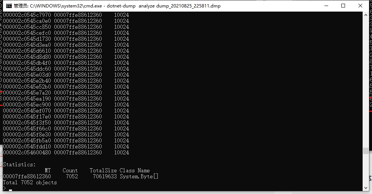Click the count value 7052 in statistics row
The image size is (372, 194).
[72, 176]
